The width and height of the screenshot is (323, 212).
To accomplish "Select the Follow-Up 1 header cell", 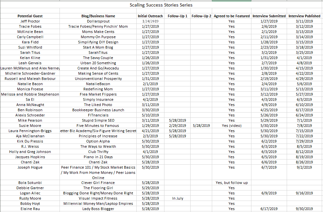I will coord(177,16).
